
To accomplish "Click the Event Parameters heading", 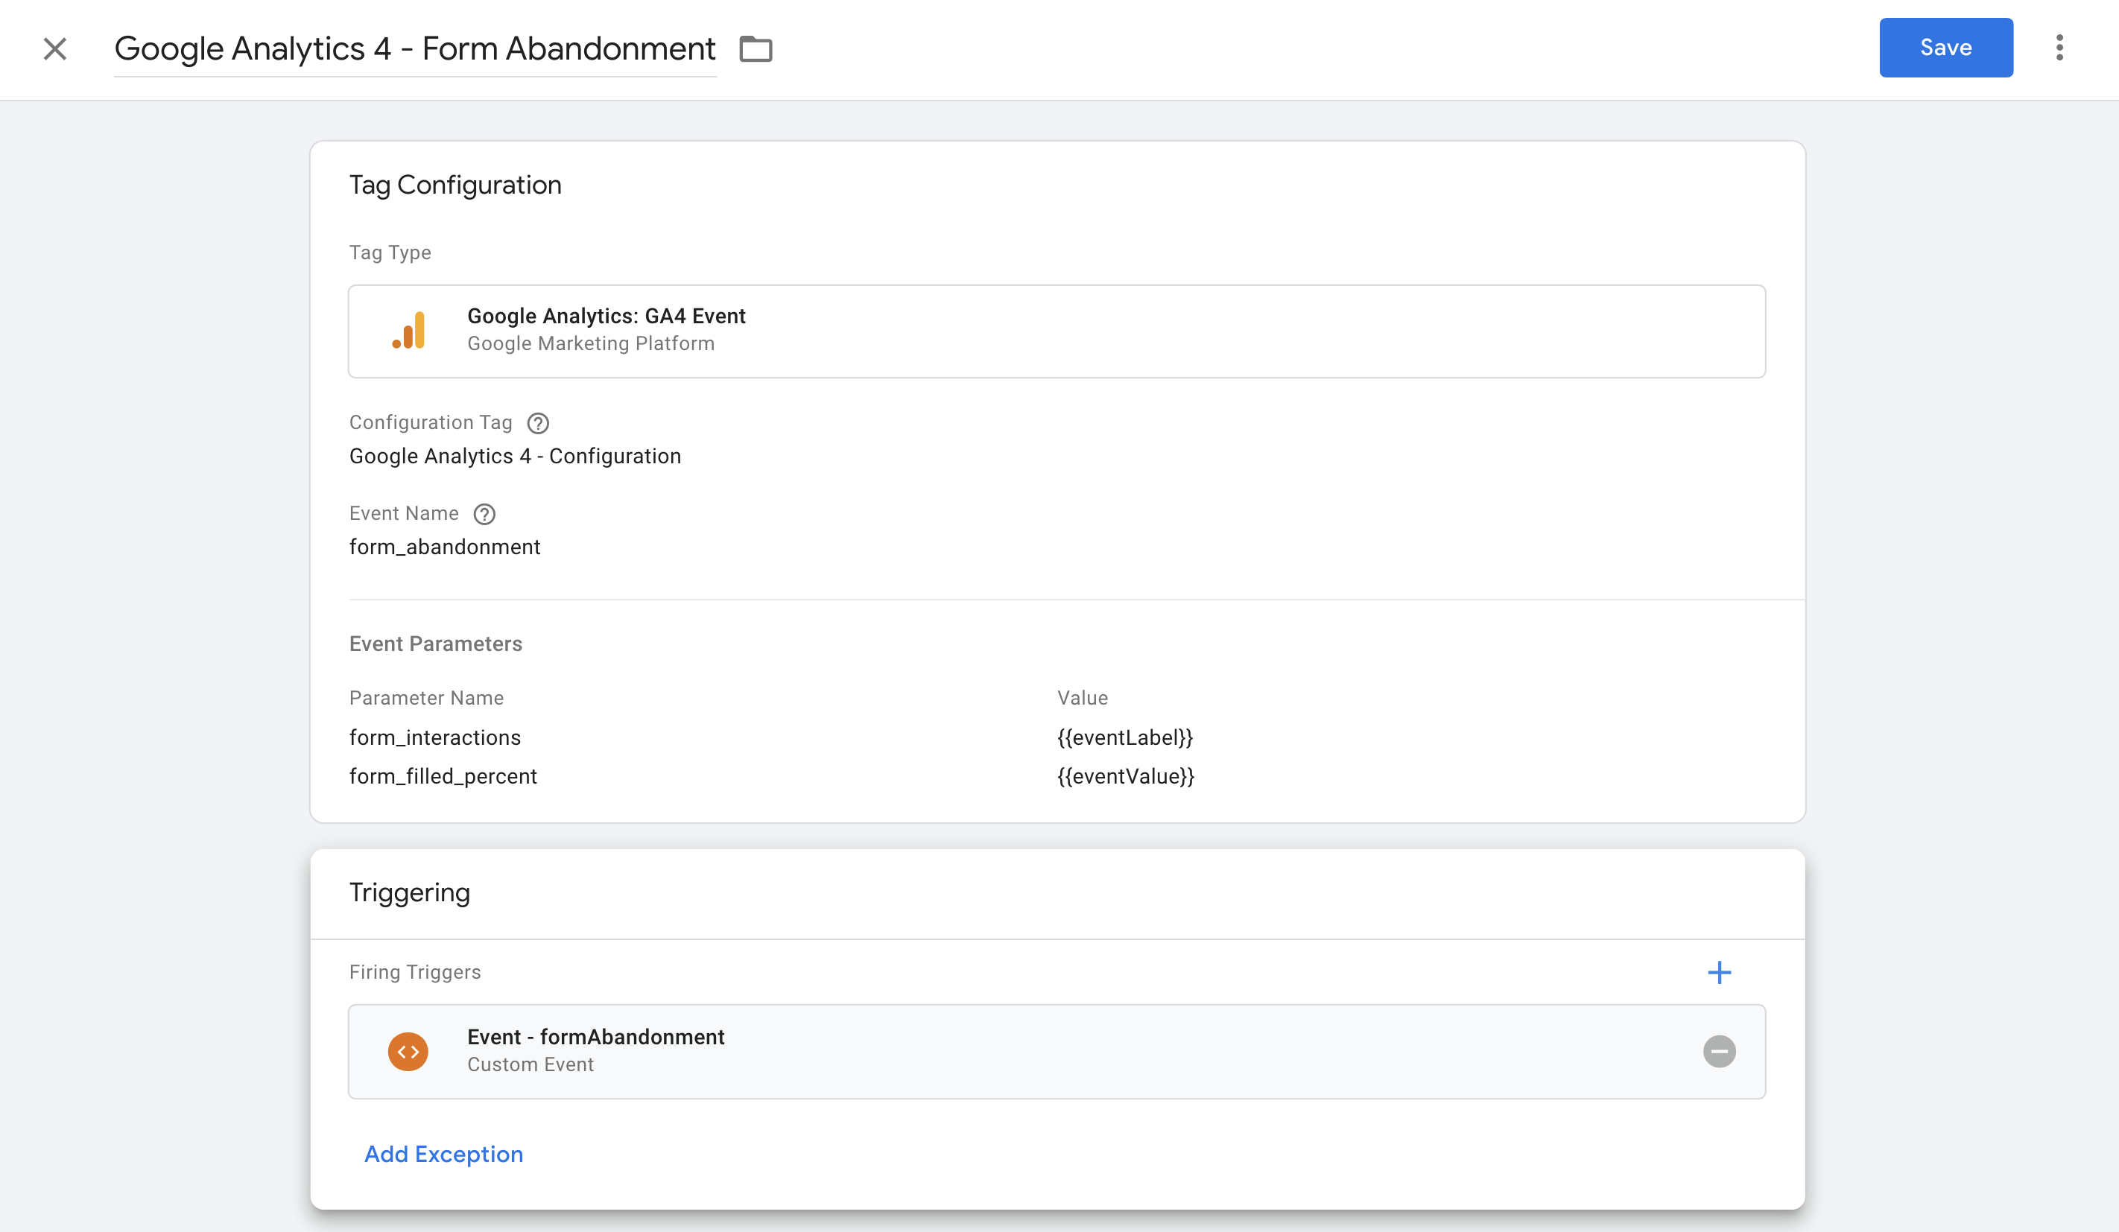I will [x=436, y=644].
